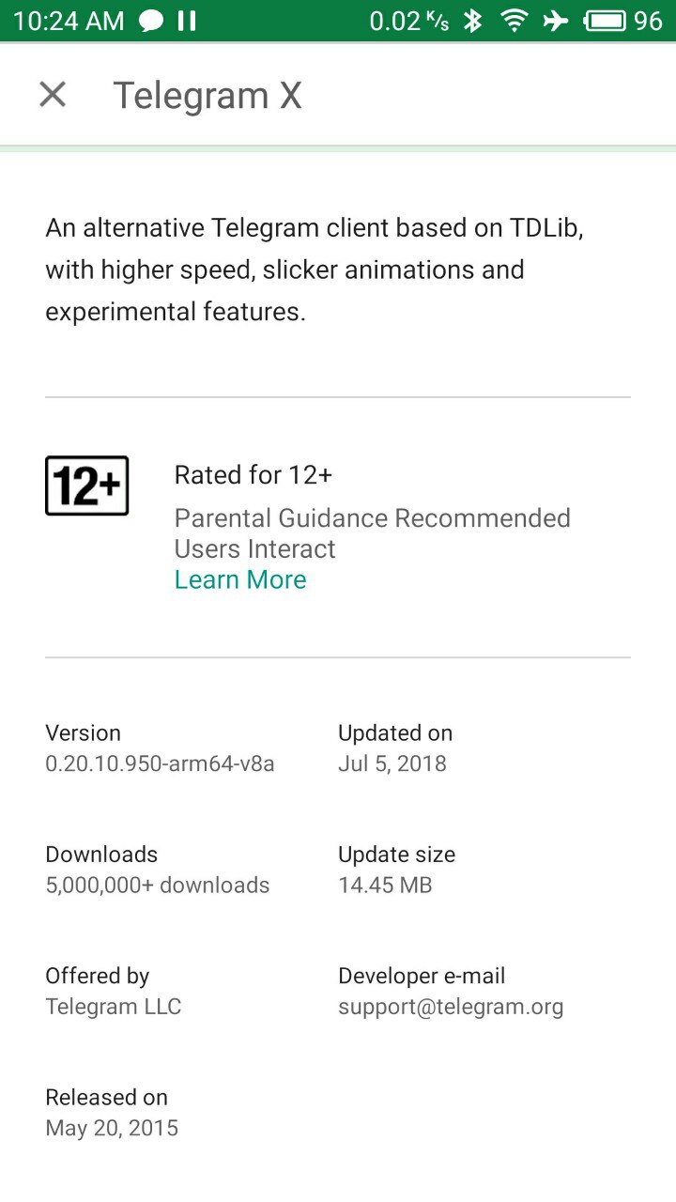Tap the version number 0.20.10.950-arm64-v8a
Viewport: 676px width, 1202px height.
pyautogui.click(x=160, y=763)
